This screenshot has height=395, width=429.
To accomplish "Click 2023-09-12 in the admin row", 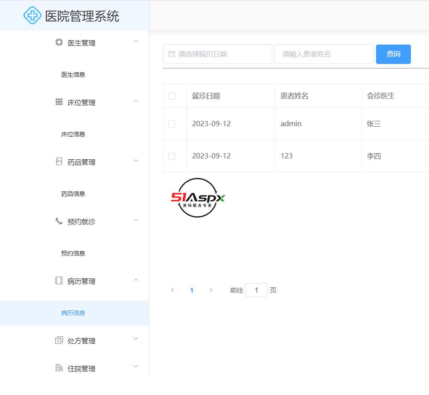I will pyautogui.click(x=211, y=124).
